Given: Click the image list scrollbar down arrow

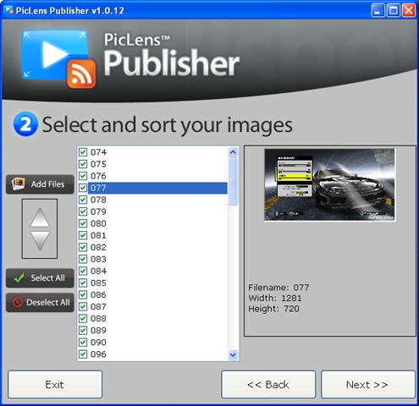Looking at the screenshot, I should [233, 354].
